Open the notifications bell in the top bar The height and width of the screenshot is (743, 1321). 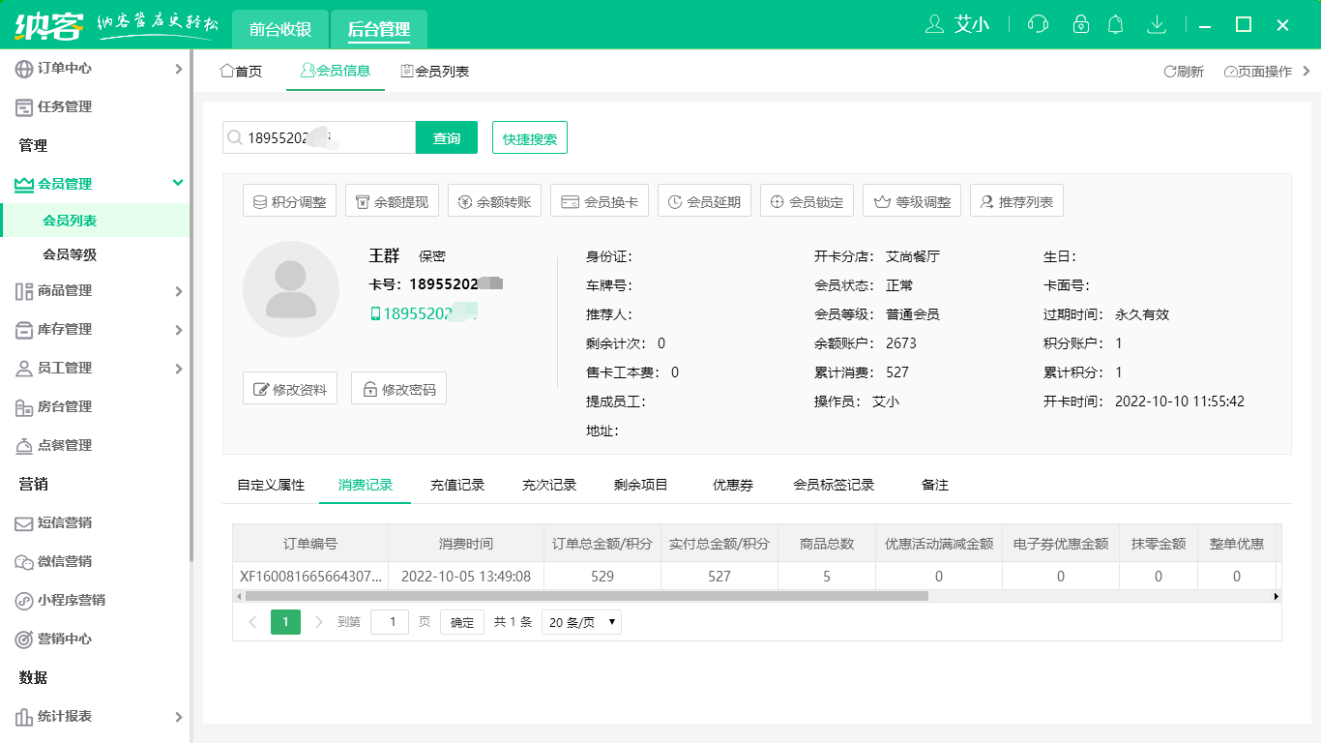[1115, 24]
